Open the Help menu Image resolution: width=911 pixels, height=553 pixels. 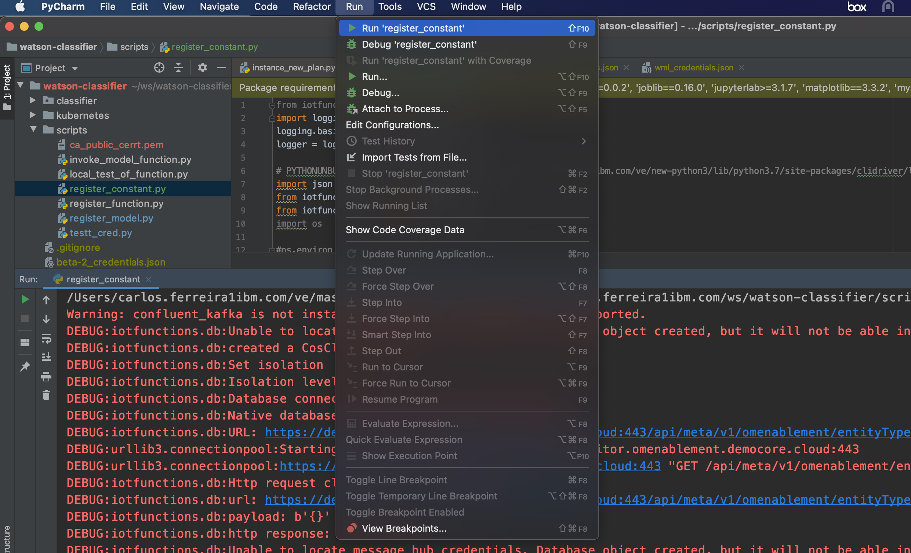(x=511, y=7)
